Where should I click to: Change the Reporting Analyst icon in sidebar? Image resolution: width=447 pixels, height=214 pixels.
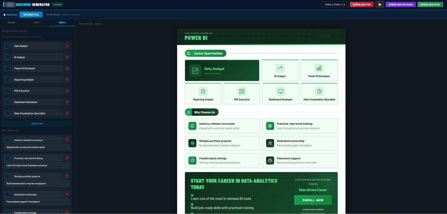coord(7,80)
